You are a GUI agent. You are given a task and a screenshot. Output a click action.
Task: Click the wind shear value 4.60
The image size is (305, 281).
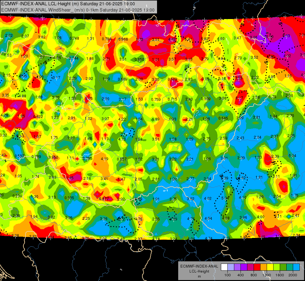point(221,39)
